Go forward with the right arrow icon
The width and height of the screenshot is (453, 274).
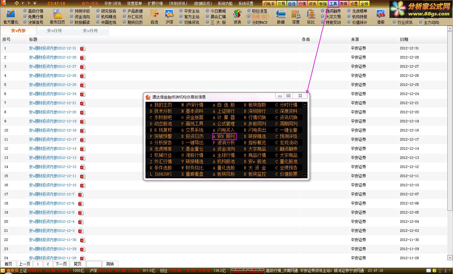(x=29, y=3)
